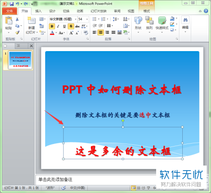Open the Line Spacing dropdown
This screenshot has height=193, width=211.
coord(116,19)
